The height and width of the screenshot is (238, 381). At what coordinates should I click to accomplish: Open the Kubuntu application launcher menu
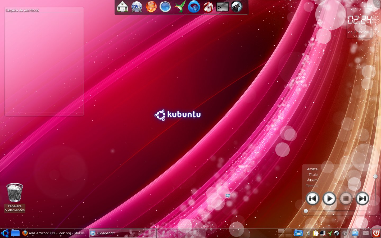[5, 233]
